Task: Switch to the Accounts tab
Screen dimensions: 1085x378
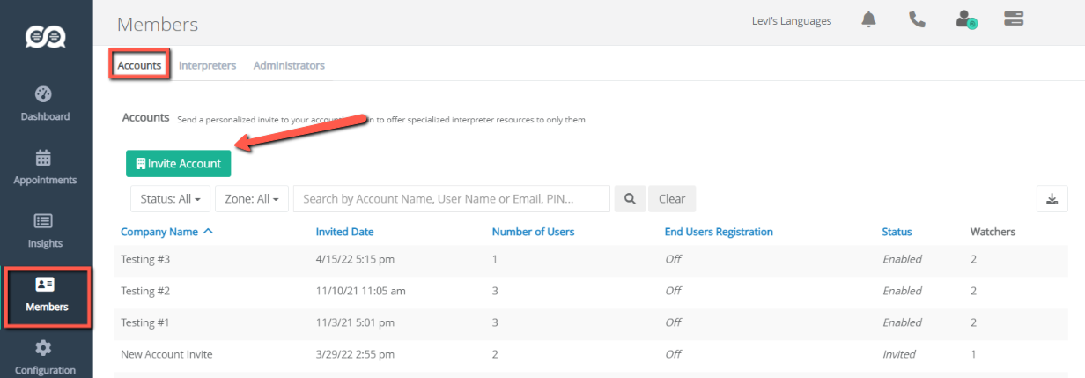Action: (x=139, y=65)
